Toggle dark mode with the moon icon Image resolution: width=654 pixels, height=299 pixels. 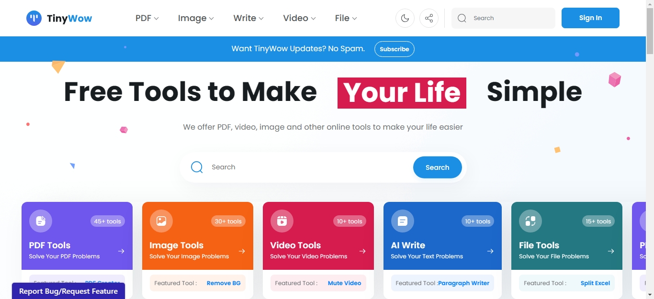click(x=405, y=18)
